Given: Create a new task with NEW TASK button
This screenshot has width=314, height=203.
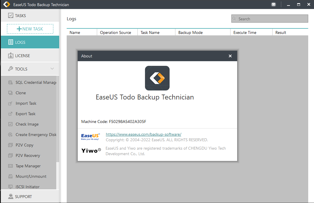Looking at the screenshot, I should point(30,29).
